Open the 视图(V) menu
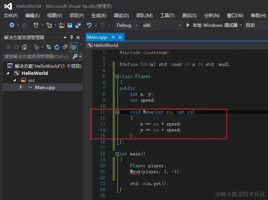This screenshot has width=268, height=200. [x=55, y=16]
